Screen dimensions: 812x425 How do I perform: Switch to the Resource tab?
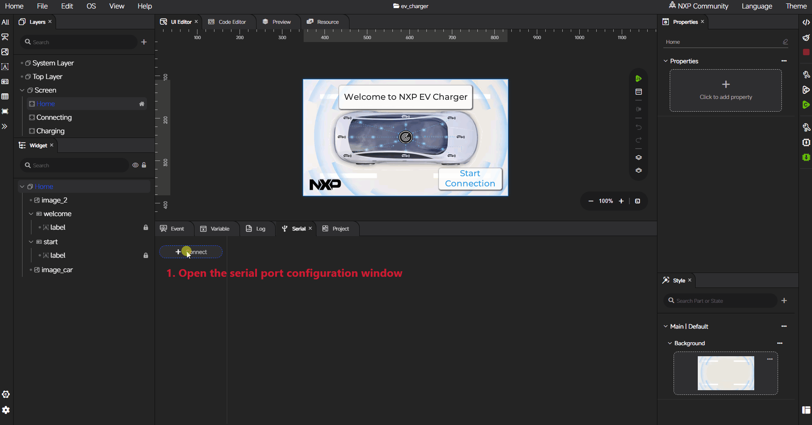coord(323,22)
